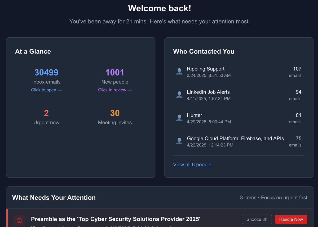Select the LinkedIn Job Alerts contact name
Screen dimensions: 318x227
[x=208, y=92]
